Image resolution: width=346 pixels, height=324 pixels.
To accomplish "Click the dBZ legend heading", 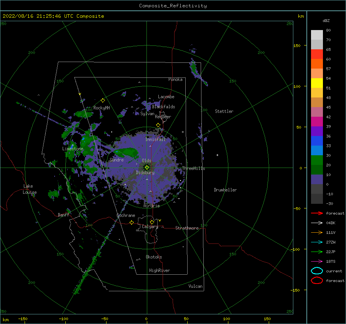I will [326, 20].
